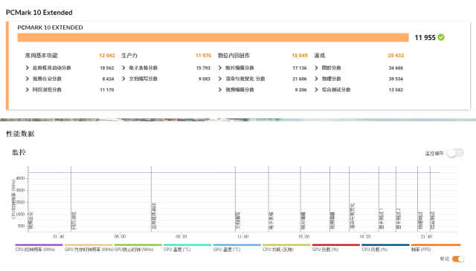Click the PCMark 10 Extended page heading
476x271 pixels.
(x=39, y=13)
